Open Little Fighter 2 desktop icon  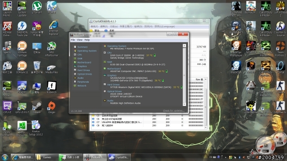pos(251,109)
